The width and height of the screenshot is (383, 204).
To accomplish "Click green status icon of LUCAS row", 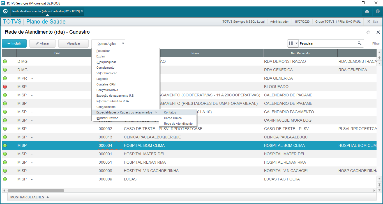I will click(5, 179).
